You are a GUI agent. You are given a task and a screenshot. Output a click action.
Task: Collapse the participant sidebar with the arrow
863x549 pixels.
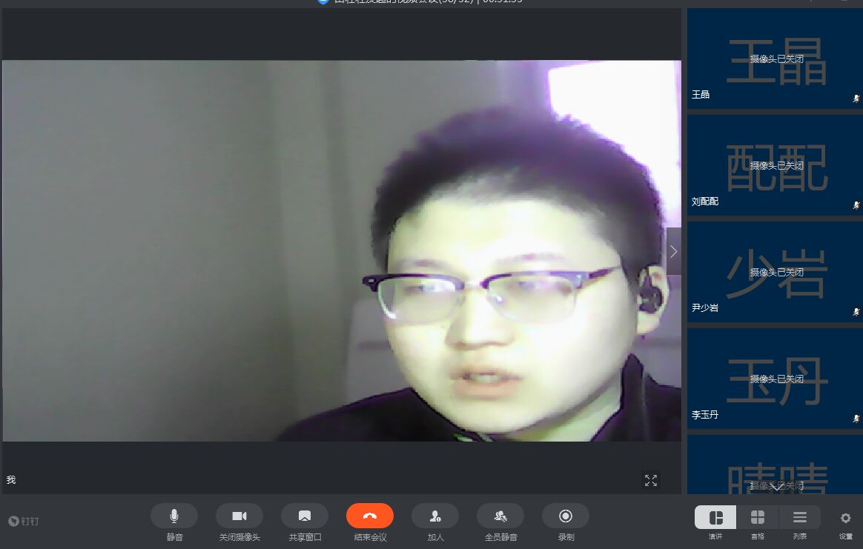point(673,251)
